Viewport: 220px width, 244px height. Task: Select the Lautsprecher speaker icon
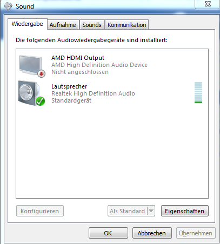click(x=31, y=93)
